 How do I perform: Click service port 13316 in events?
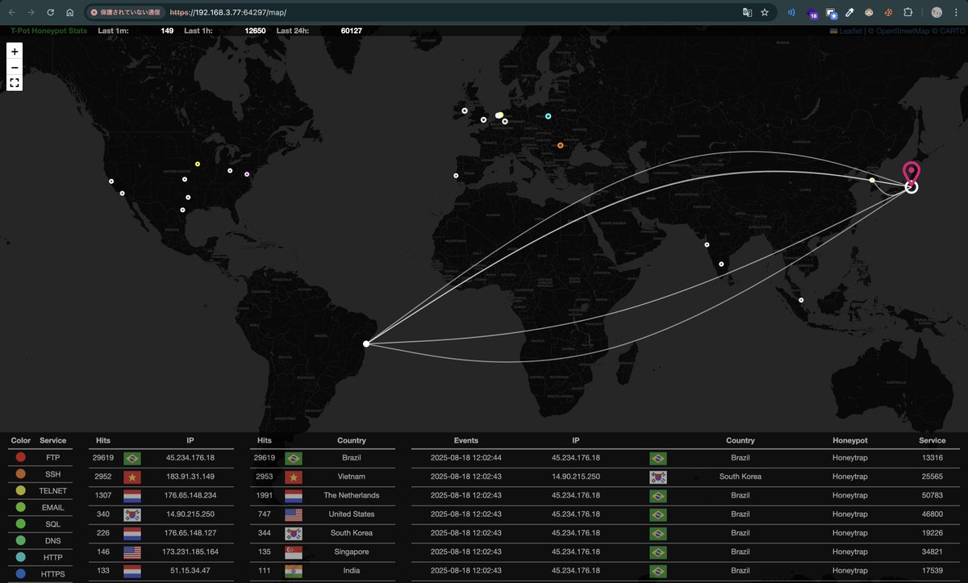tap(932, 458)
